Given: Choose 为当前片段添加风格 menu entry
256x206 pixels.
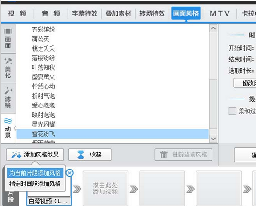Looking at the screenshot, I should [x=35, y=173].
